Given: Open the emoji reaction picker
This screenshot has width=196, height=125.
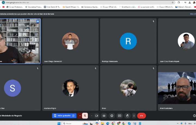Looking at the screenshot, I should coord(112,116).
